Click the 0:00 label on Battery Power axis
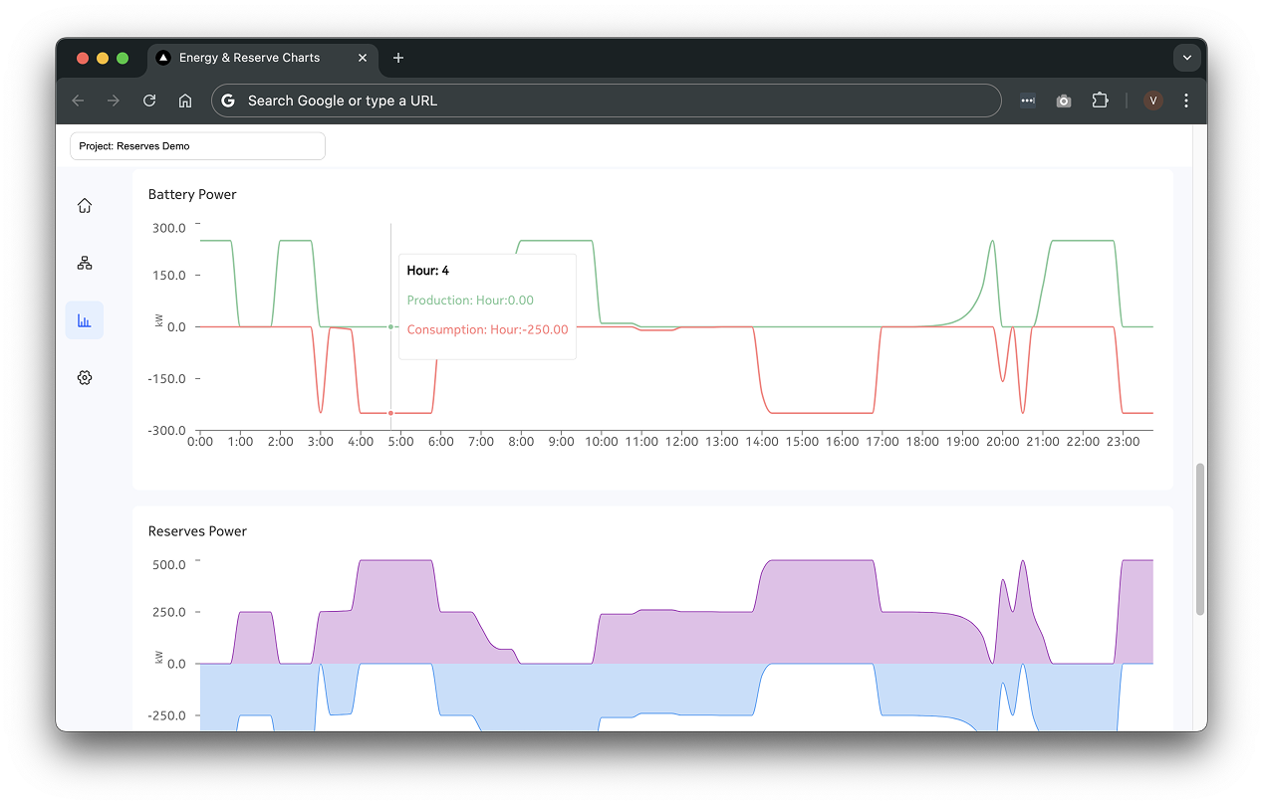This screenshot has height=805, width=1263. [x=200, y=442]
